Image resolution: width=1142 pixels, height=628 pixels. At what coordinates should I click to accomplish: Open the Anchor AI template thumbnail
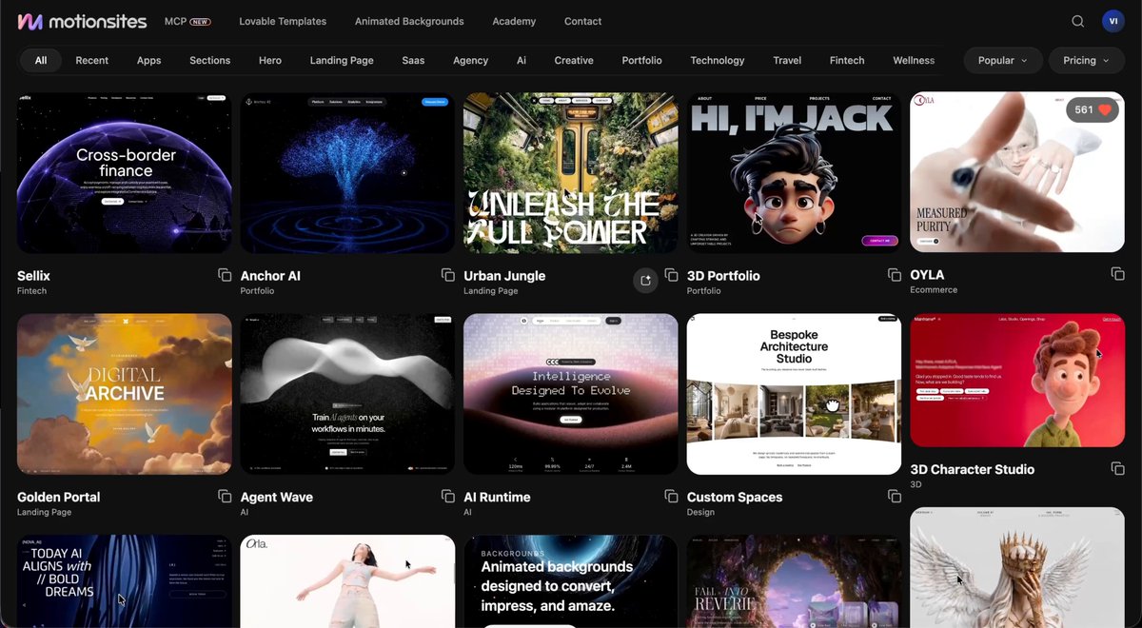347,173
